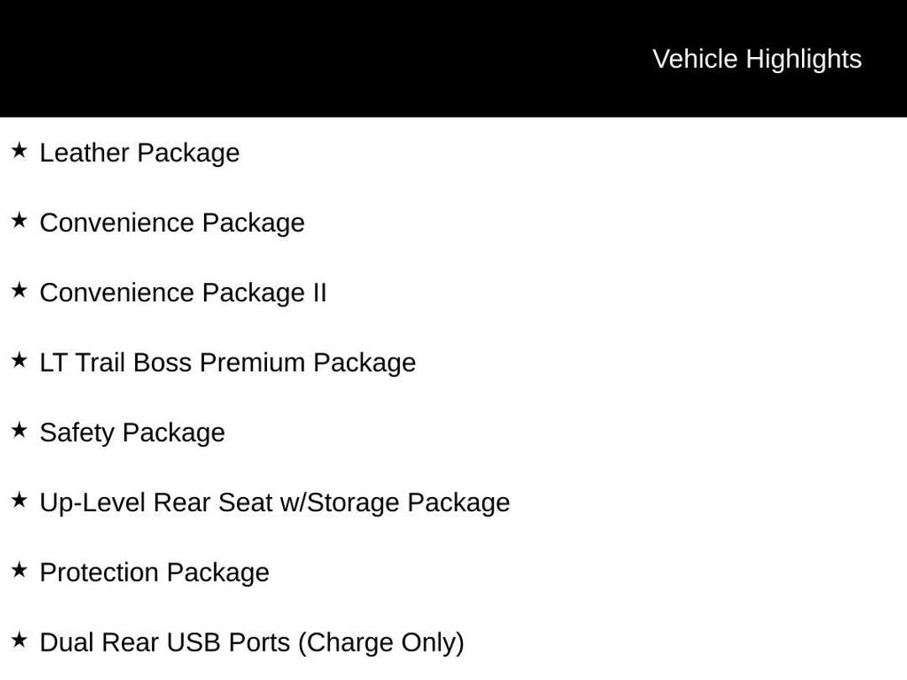
Task: Click the star before Up-Level Rear Seat
Action: 19,500
